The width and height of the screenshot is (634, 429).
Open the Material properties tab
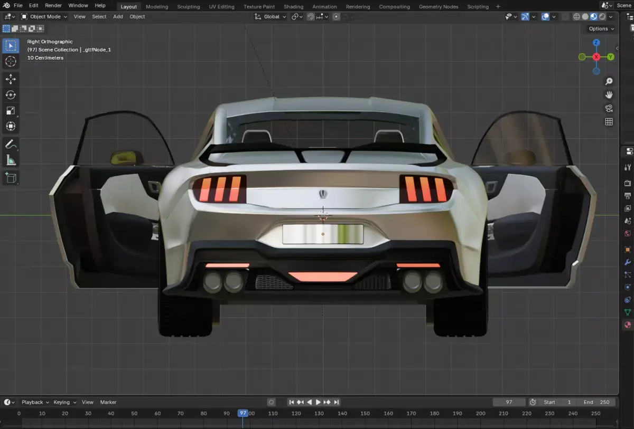pos(628,325)
